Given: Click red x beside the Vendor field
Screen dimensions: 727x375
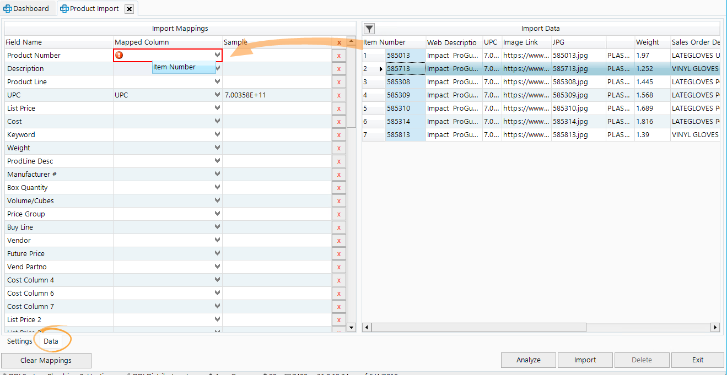Looking at the screenshot, I should coord(338,241).
